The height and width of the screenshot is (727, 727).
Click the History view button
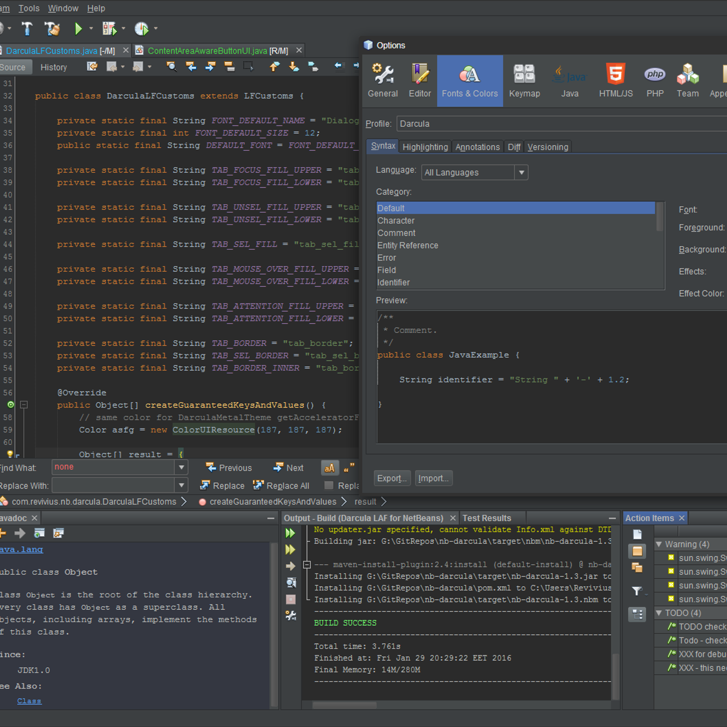54,67
